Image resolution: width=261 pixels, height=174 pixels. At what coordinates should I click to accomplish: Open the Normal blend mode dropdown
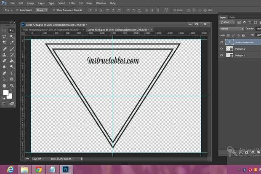[x=232, y=29]
